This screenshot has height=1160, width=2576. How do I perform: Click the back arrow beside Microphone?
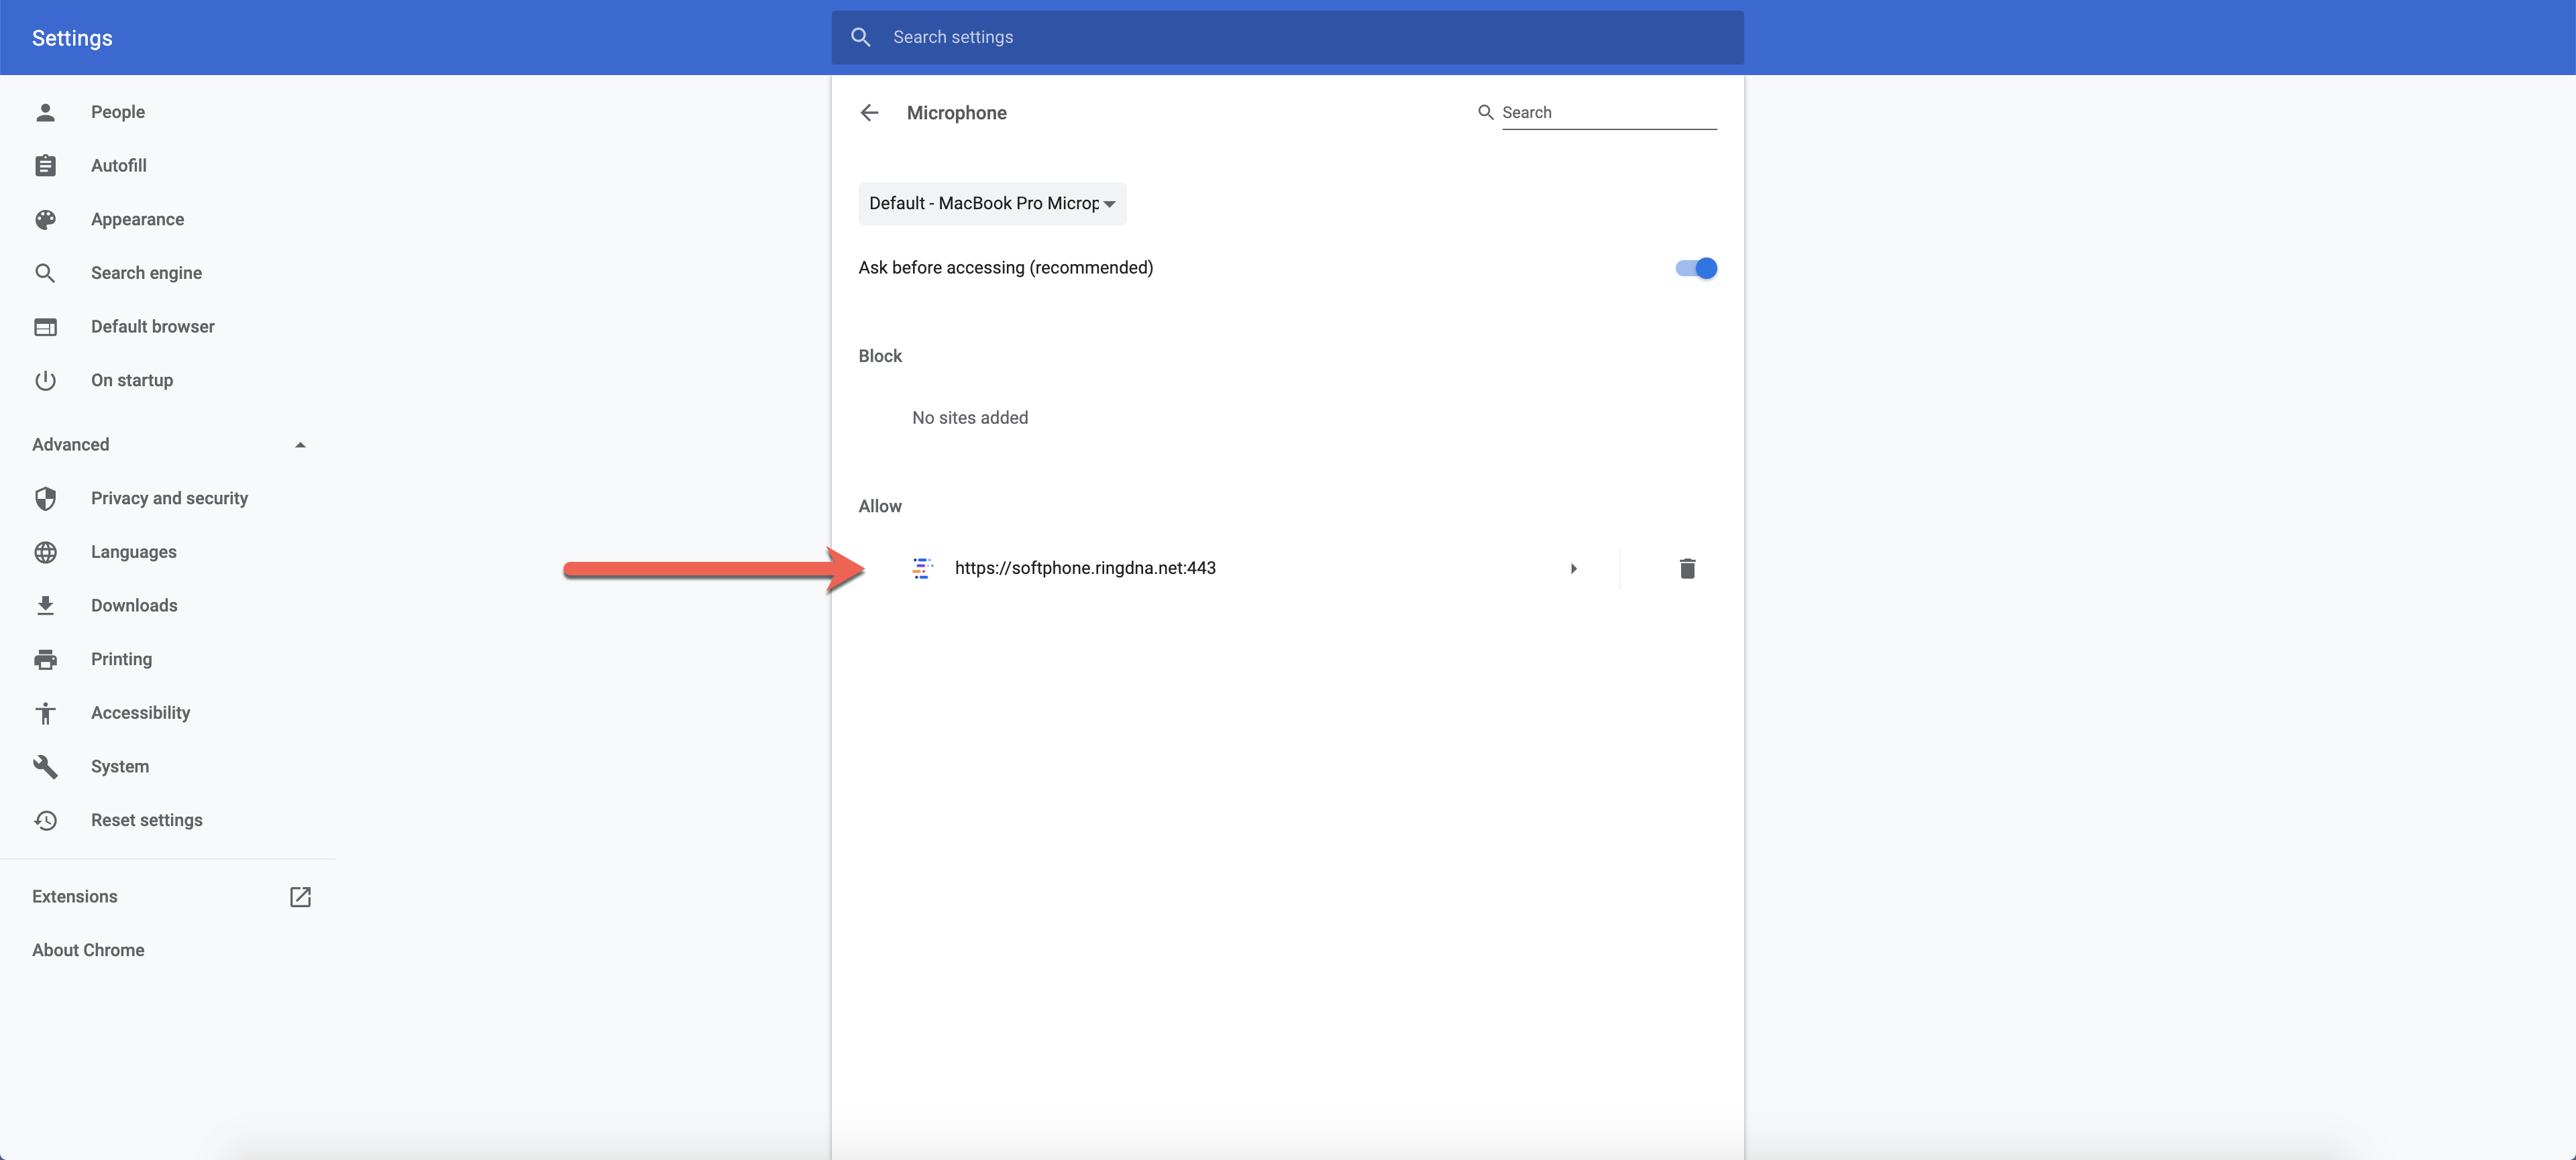click(x=869, y=113)
